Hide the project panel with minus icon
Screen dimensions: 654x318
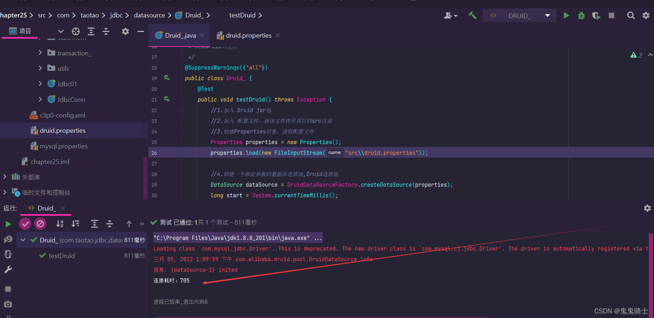point(141,31)
